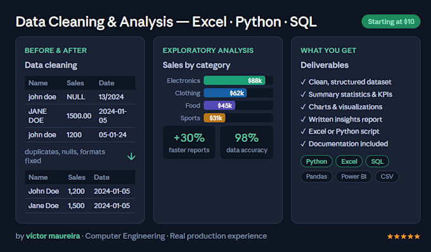Click the Sports category label
This screenshot has height=252, width=431.
coord(190,118)
